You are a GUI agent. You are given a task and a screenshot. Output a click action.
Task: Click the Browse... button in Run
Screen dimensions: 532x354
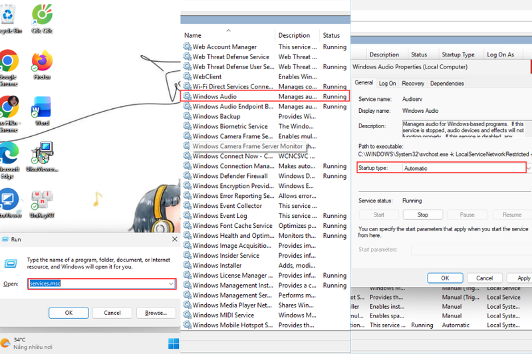coord(156,313)
